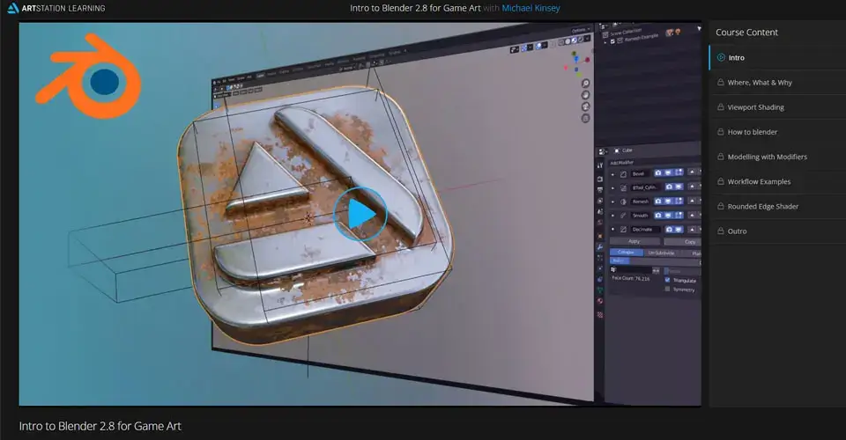846x440 pixels.
Task: Click the lock icon beside Modelling with Modifiers
Action: tap(721, 157)
